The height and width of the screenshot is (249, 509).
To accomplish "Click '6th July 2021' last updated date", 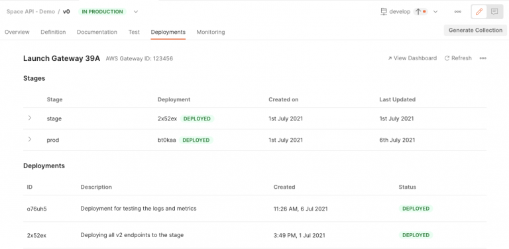I will 397,140.
